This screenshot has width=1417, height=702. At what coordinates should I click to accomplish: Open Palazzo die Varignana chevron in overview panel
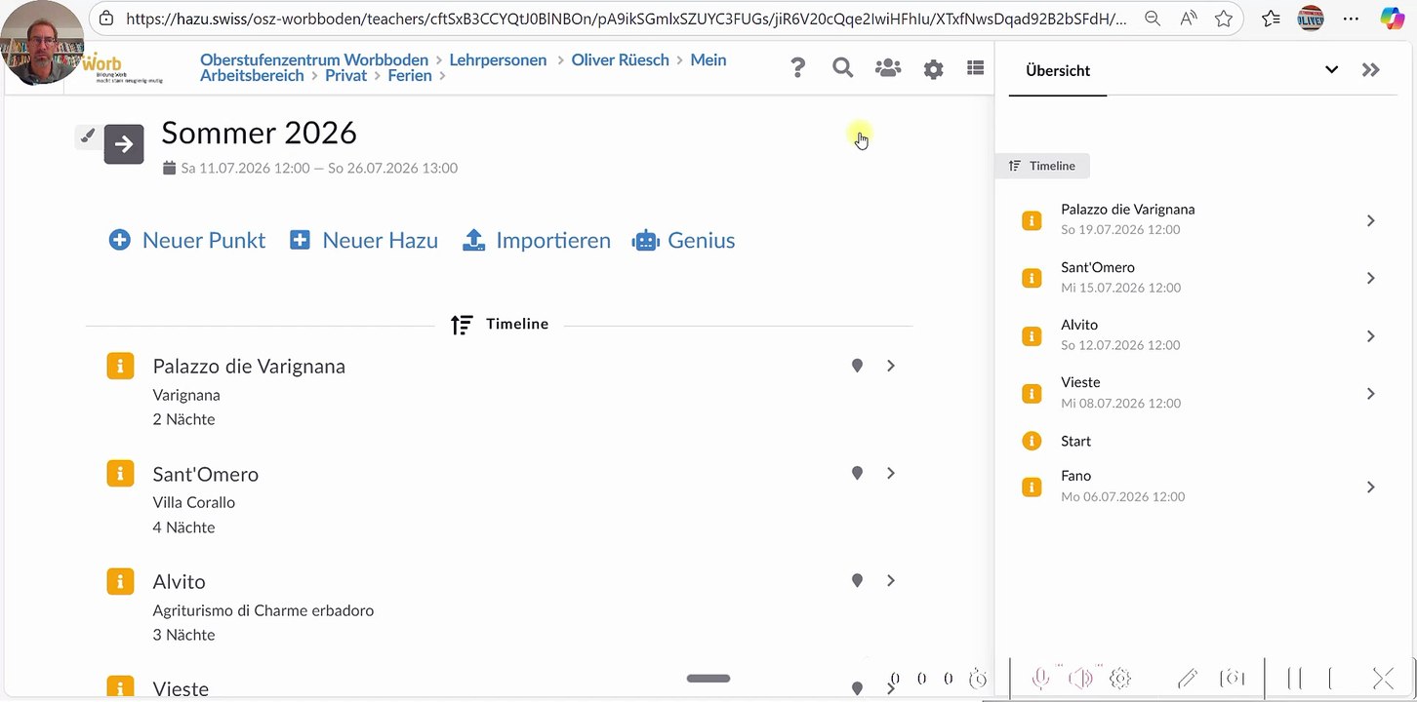click(1370, 220)
